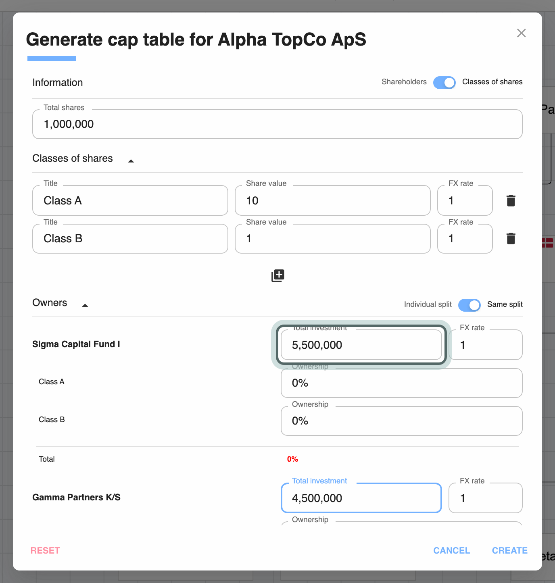Delete the Class B share class row

[511, 239]
